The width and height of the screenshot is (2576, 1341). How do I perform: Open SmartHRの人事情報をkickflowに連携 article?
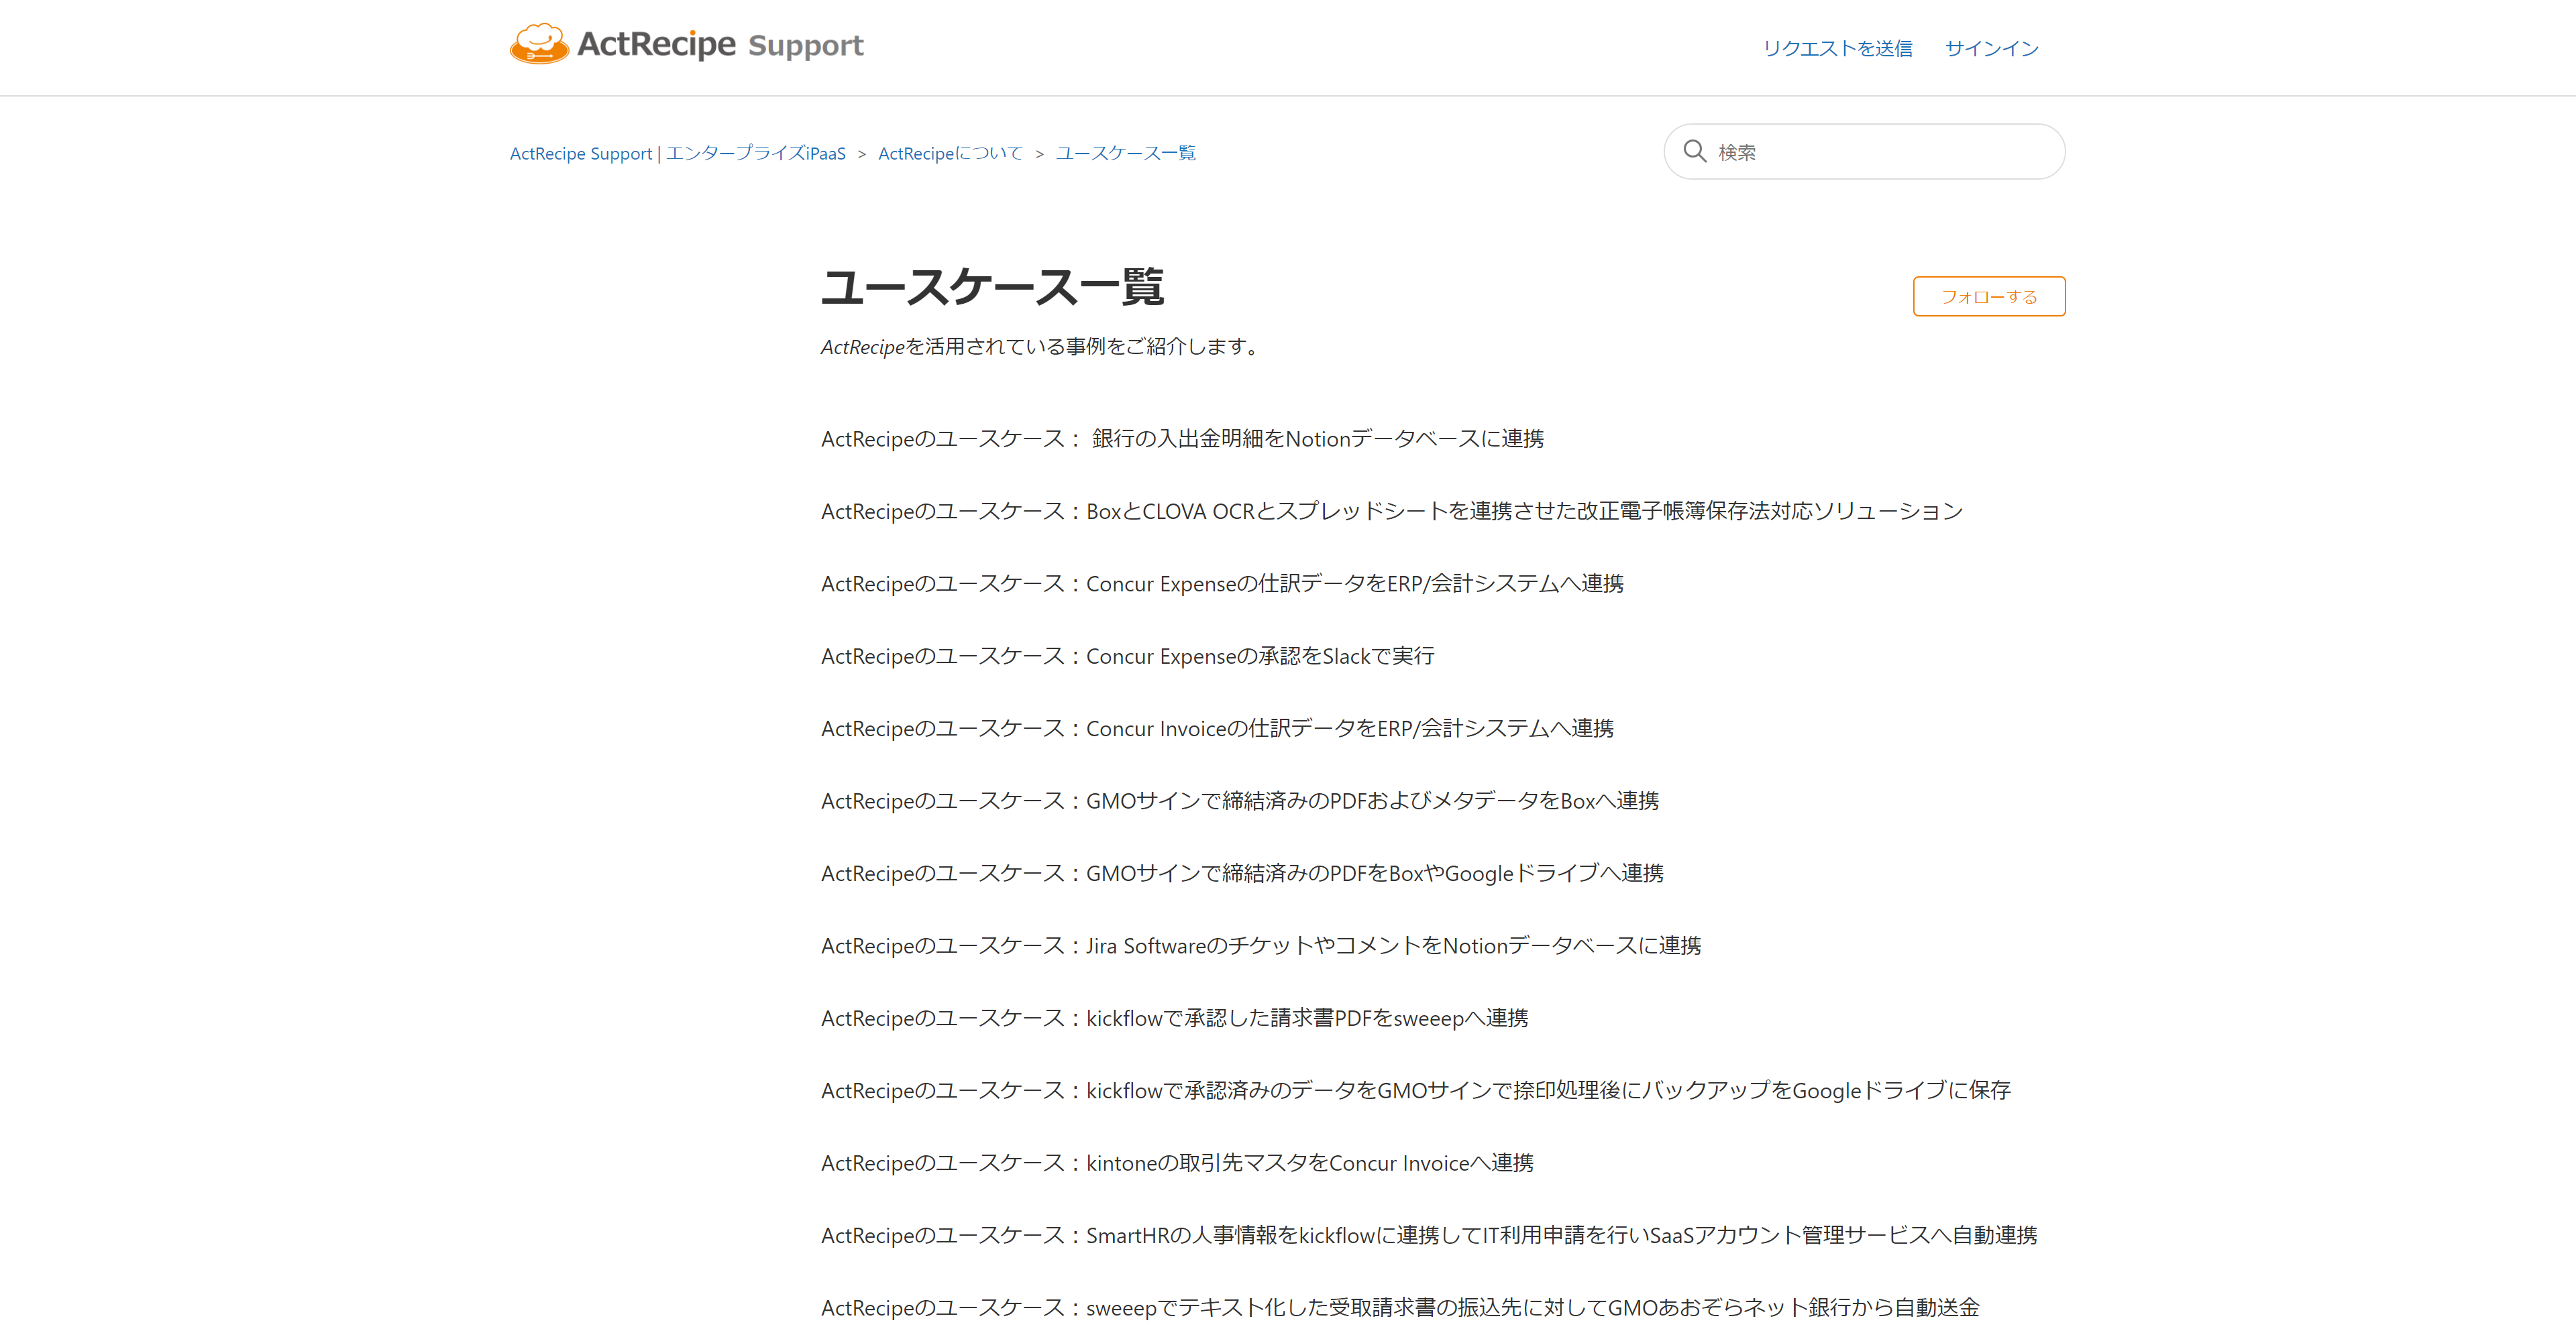tap(1429, 1236)
